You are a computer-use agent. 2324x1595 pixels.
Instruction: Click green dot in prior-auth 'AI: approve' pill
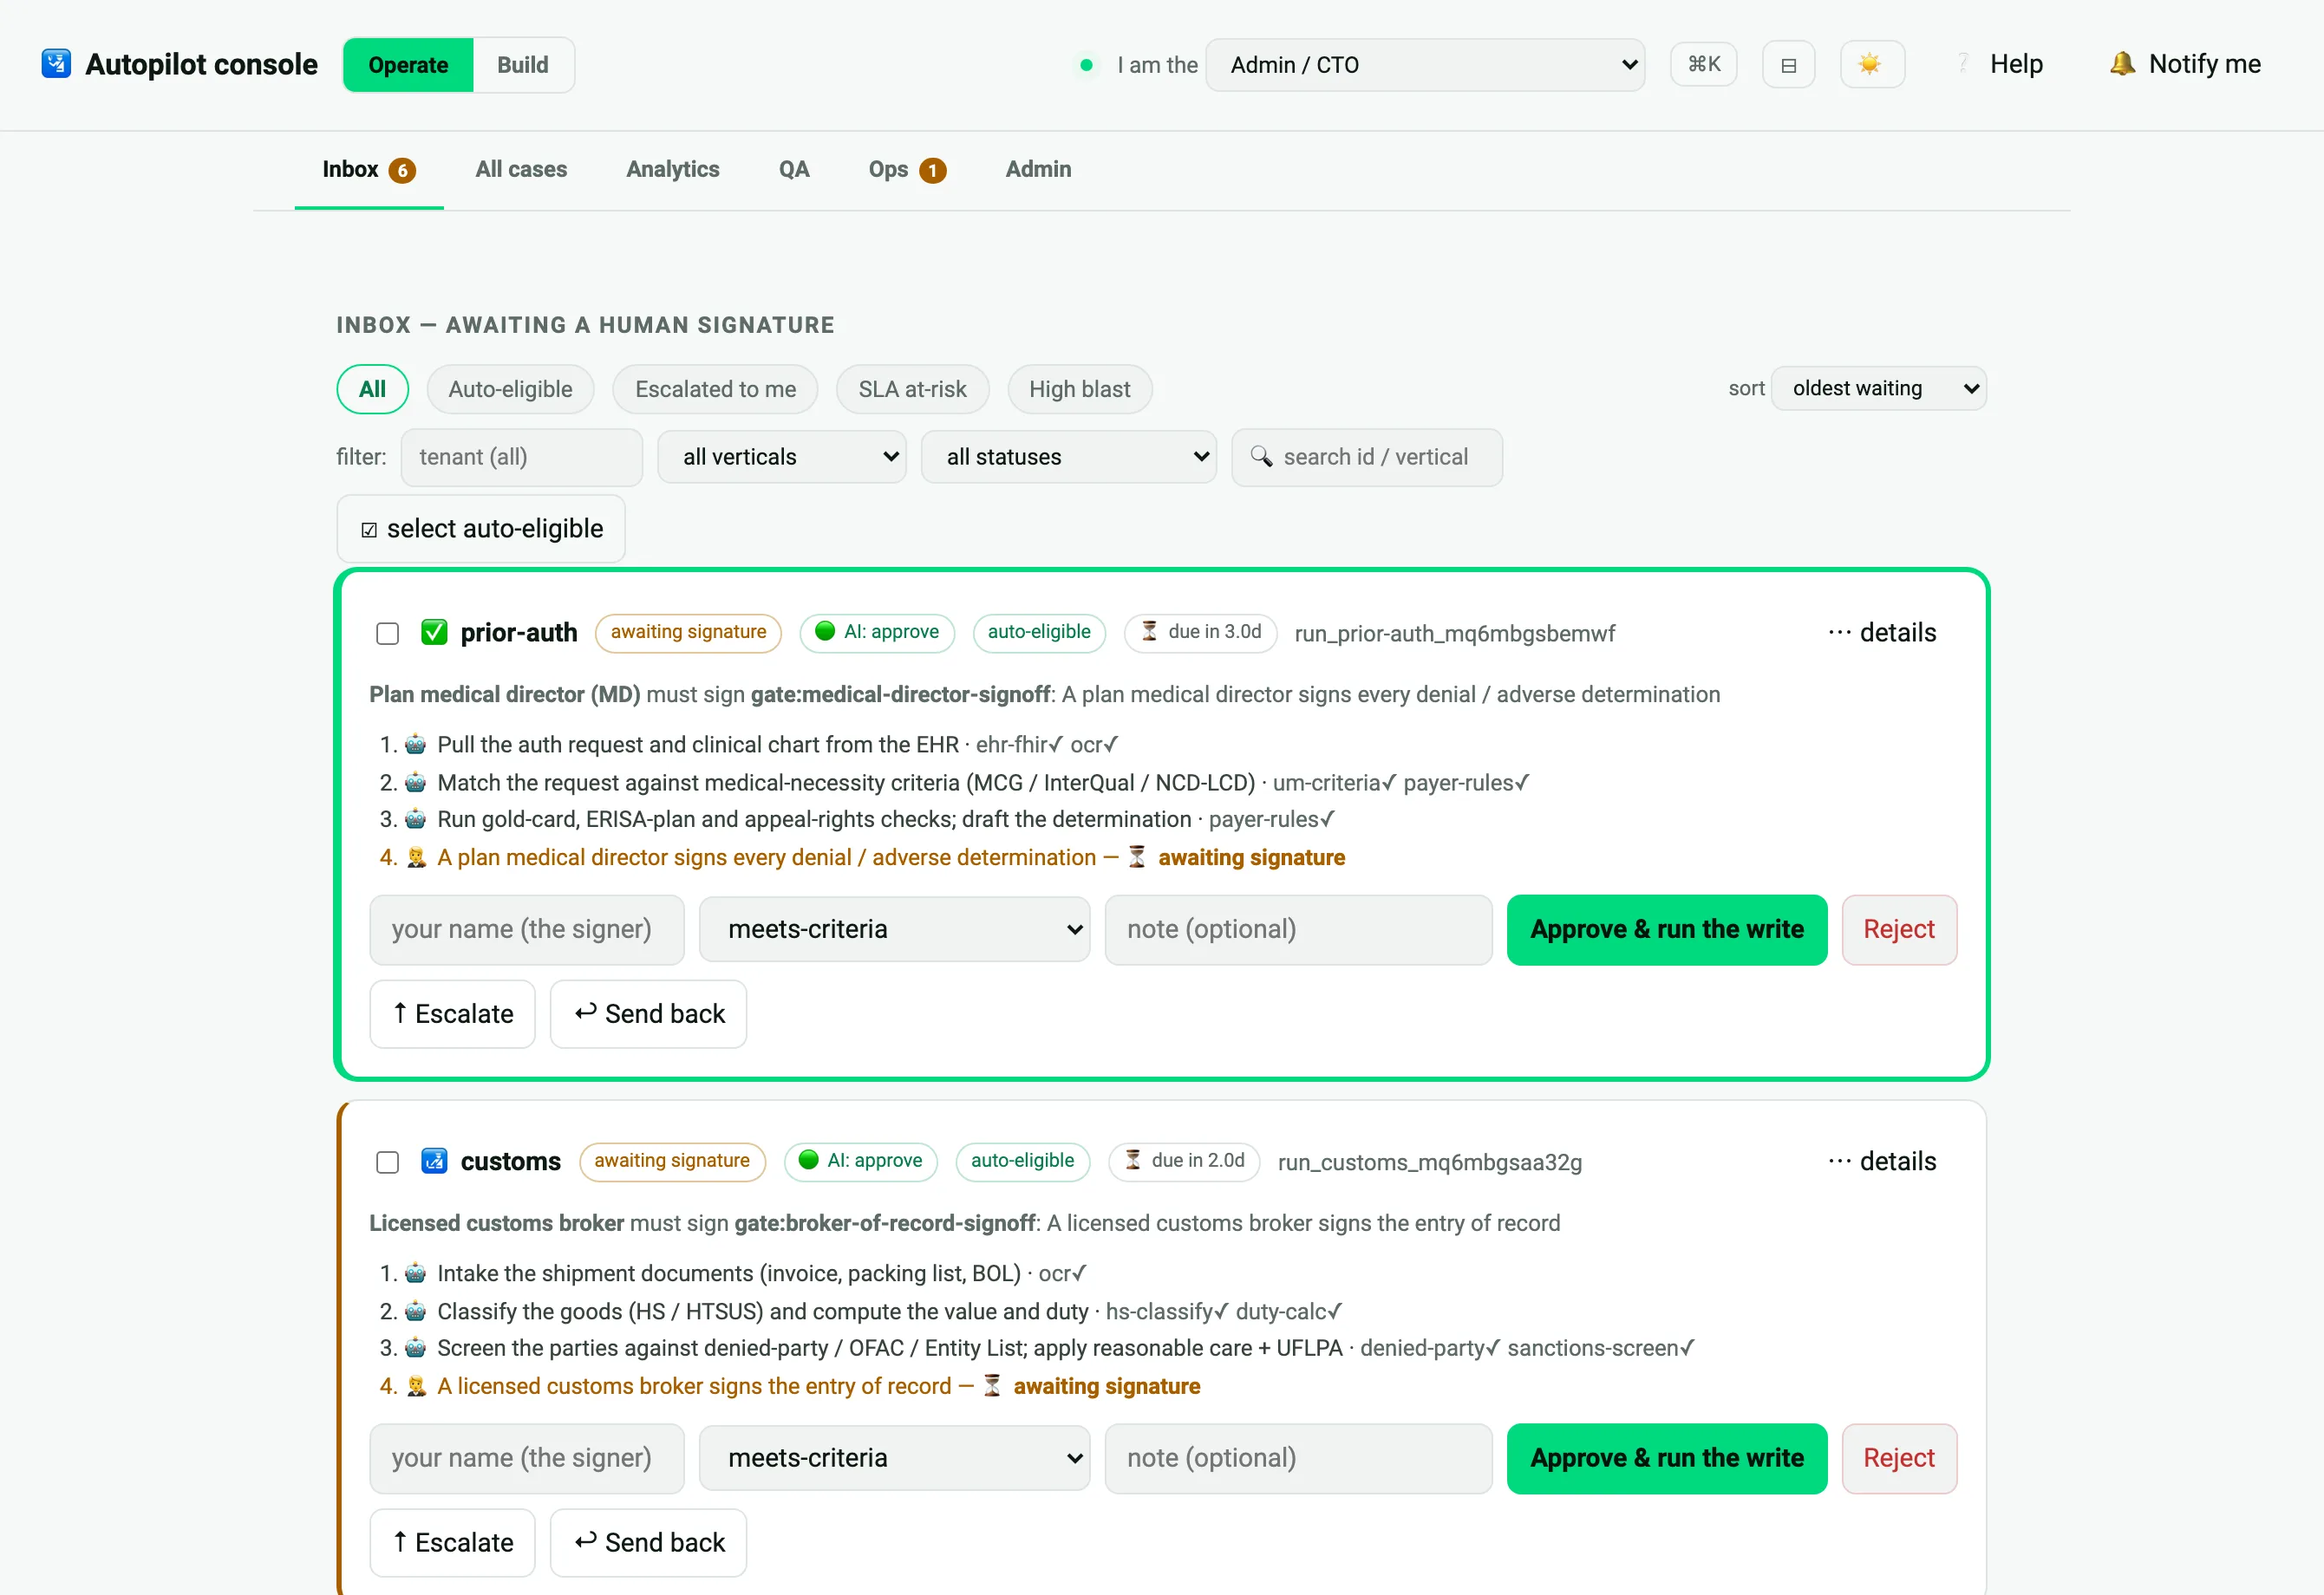825,632
